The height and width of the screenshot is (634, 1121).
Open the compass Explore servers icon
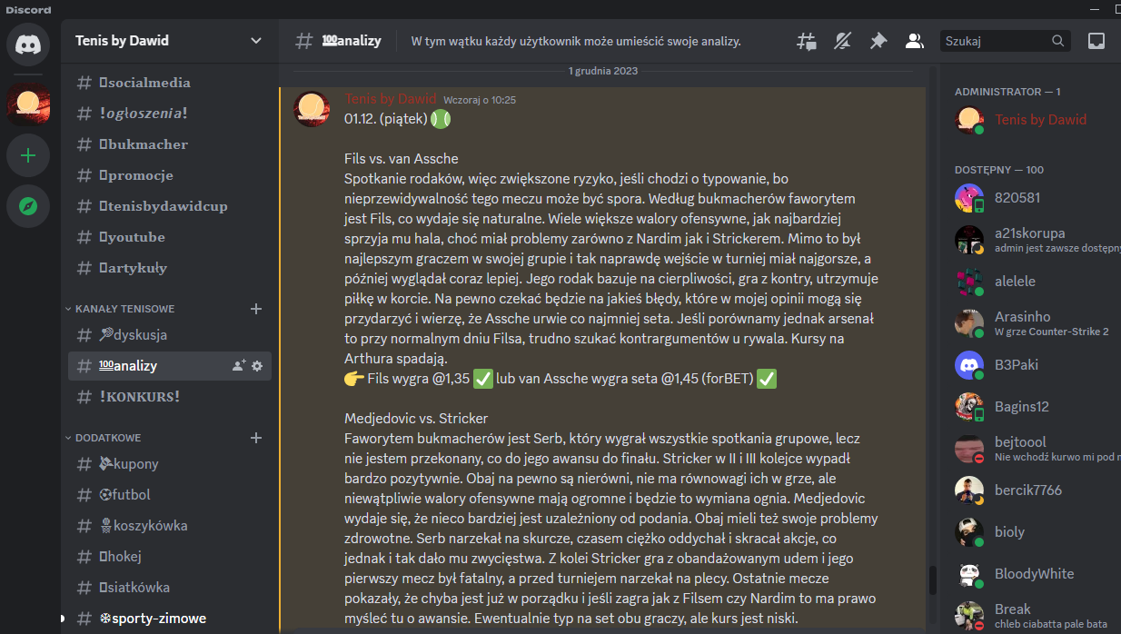28,207
